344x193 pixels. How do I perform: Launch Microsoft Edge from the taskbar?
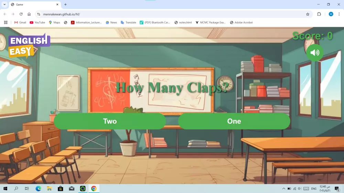click(38, 189)
